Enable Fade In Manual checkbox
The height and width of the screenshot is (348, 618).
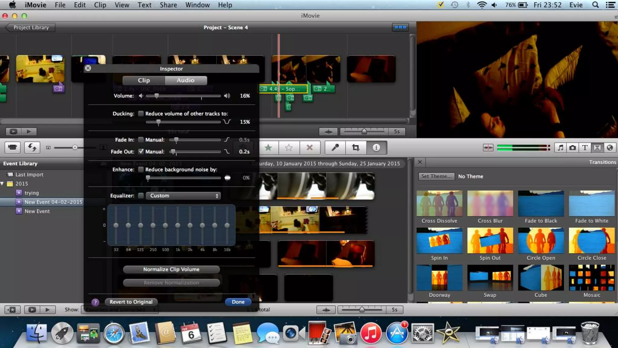(141, 140)
